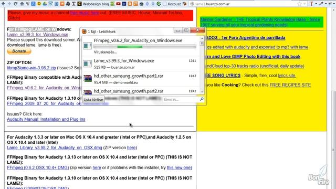Bookmark this page with the star icon
Image resolution: width=336 pixels, height=189 pixels.
[x=299, y=4]
